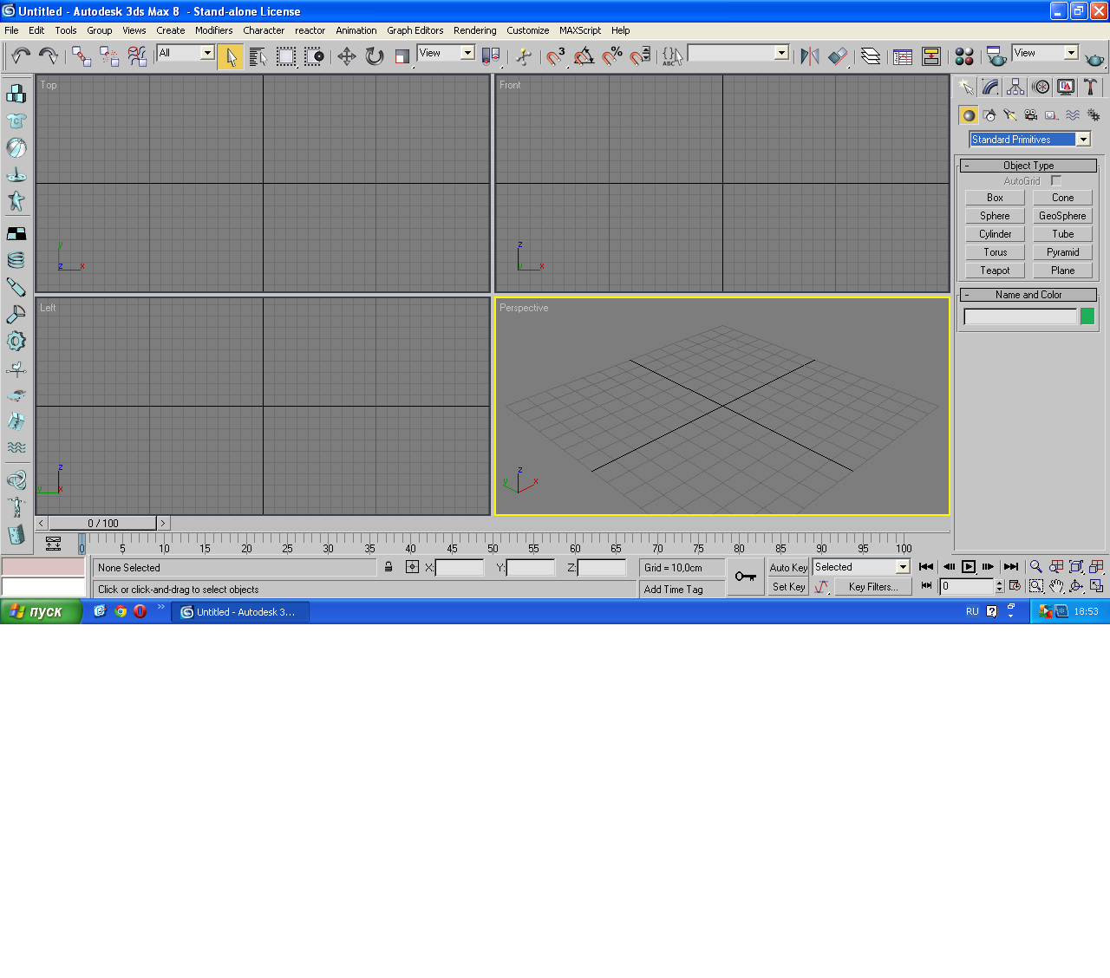Click the Sphere primitive button

pos(995,216)
